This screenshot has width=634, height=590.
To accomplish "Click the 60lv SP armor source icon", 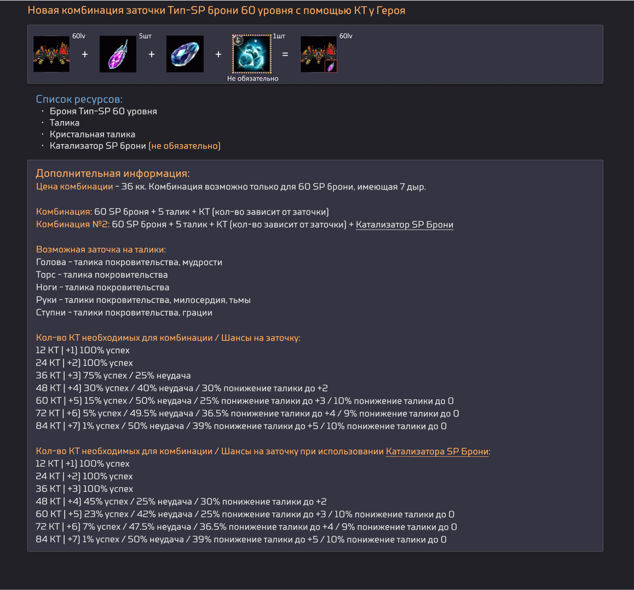I will click(51, 54).
